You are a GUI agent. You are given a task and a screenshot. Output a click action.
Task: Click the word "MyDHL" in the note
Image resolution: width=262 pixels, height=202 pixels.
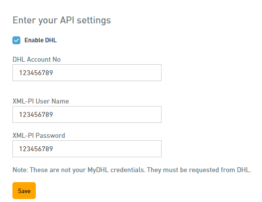point(98,170)
